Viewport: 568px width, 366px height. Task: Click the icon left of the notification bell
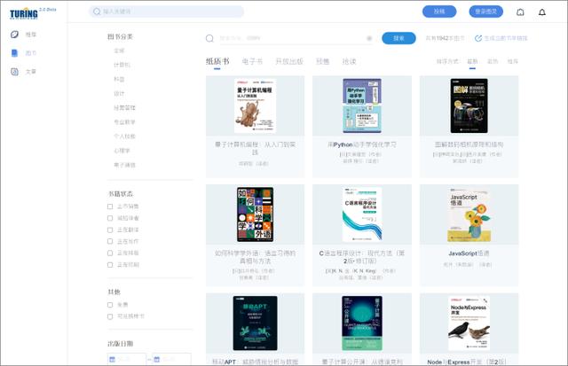(520, 12)
